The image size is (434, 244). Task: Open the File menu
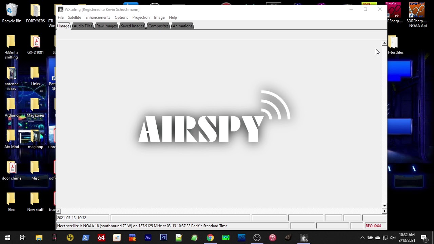[61, 17]
